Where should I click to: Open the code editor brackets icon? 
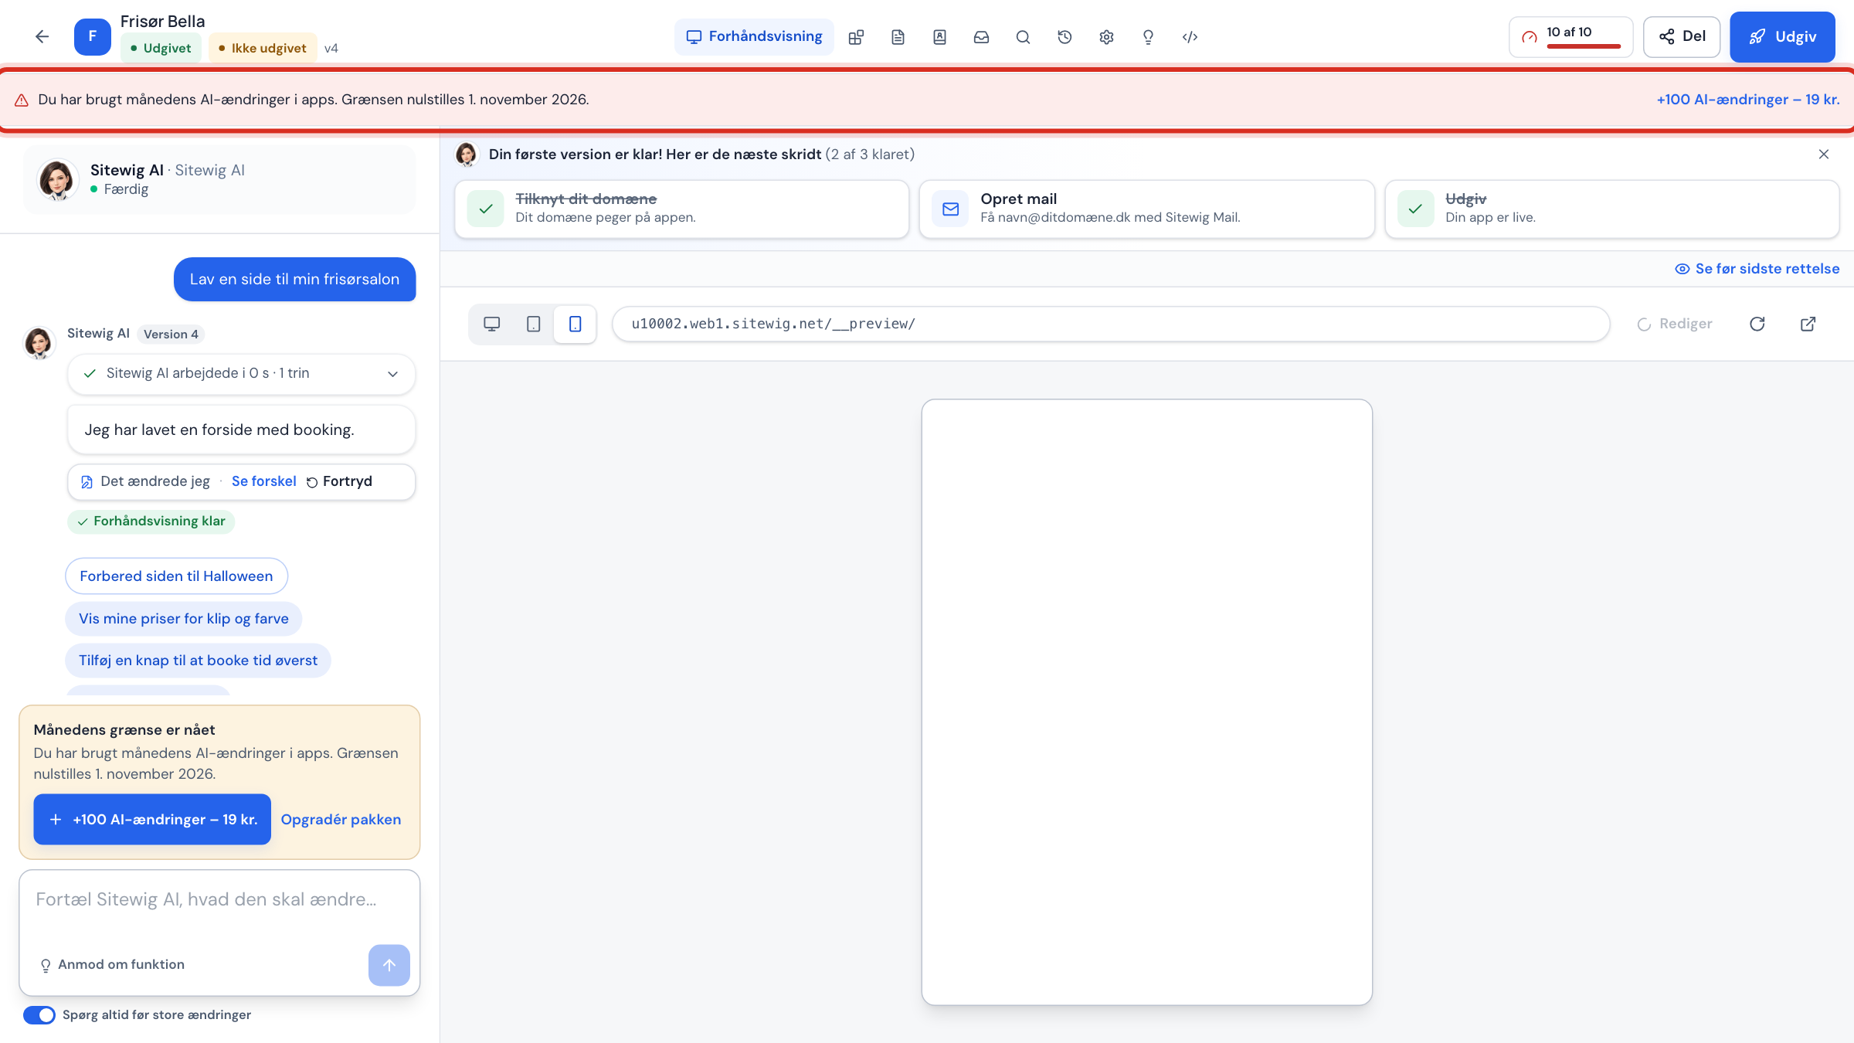point(1190,37)
